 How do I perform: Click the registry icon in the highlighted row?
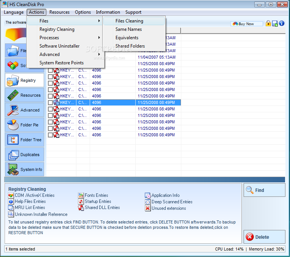[56, 102]
